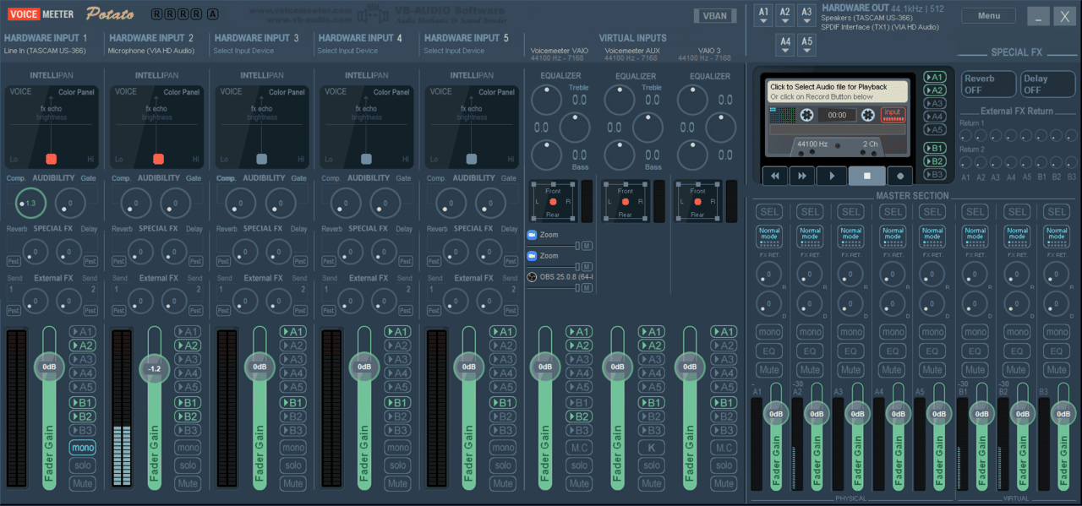Toggle mono on bus A3 in Master Section
The width and height of the screenshot is (1082, 506).
pyautogui.click(x=851, y=332)
